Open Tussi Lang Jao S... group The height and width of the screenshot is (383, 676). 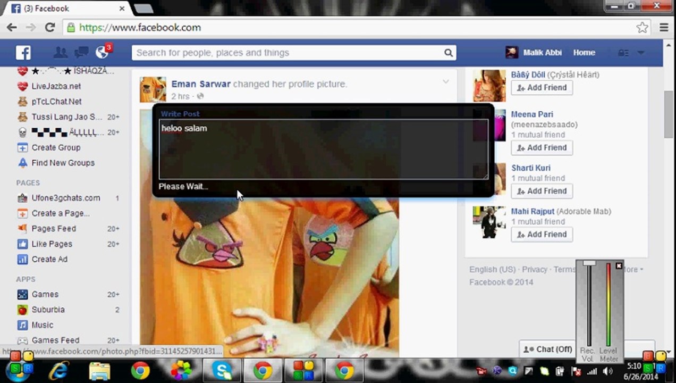[67, 117]
